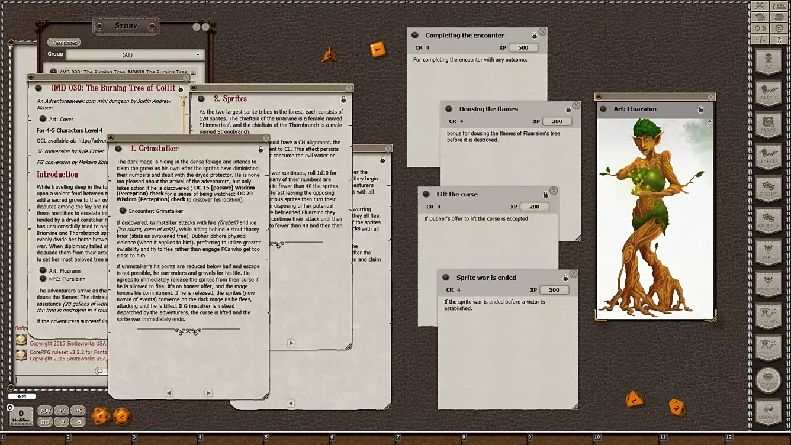Toggle the +5 modifier button
The width and height of the screenshot is (791, 445).
click(78, 411)
